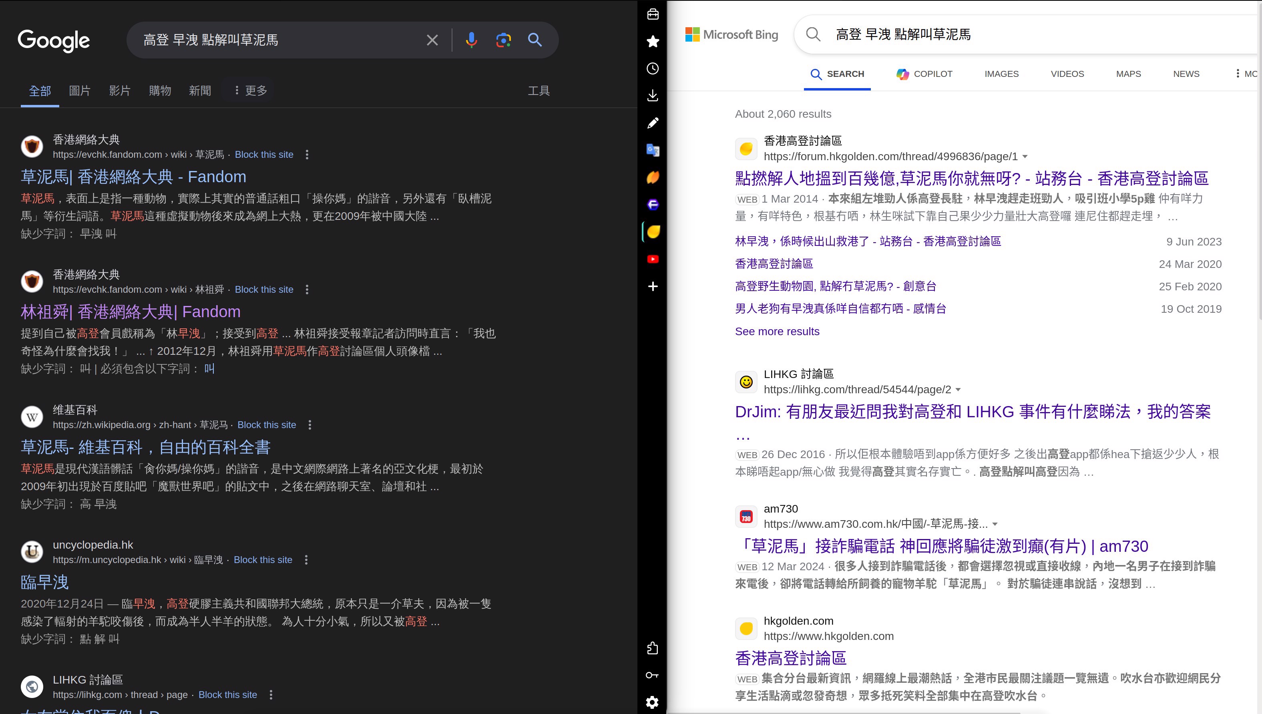The height and width of the screenshot is (714, 1262).
Task: Switch to Google 圖片 tab
Action: pos(79,91)
